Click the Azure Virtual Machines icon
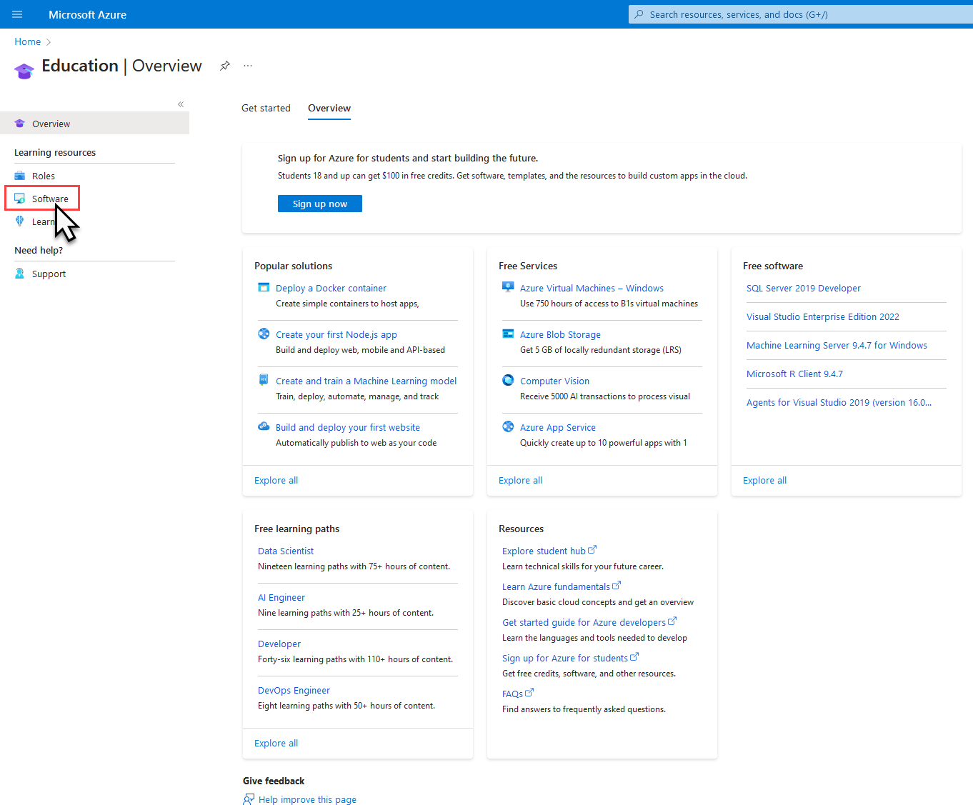 (508, 287)
